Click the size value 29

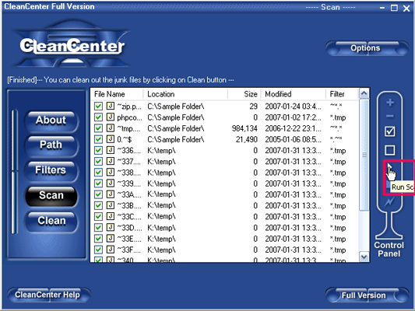(253, 107)
